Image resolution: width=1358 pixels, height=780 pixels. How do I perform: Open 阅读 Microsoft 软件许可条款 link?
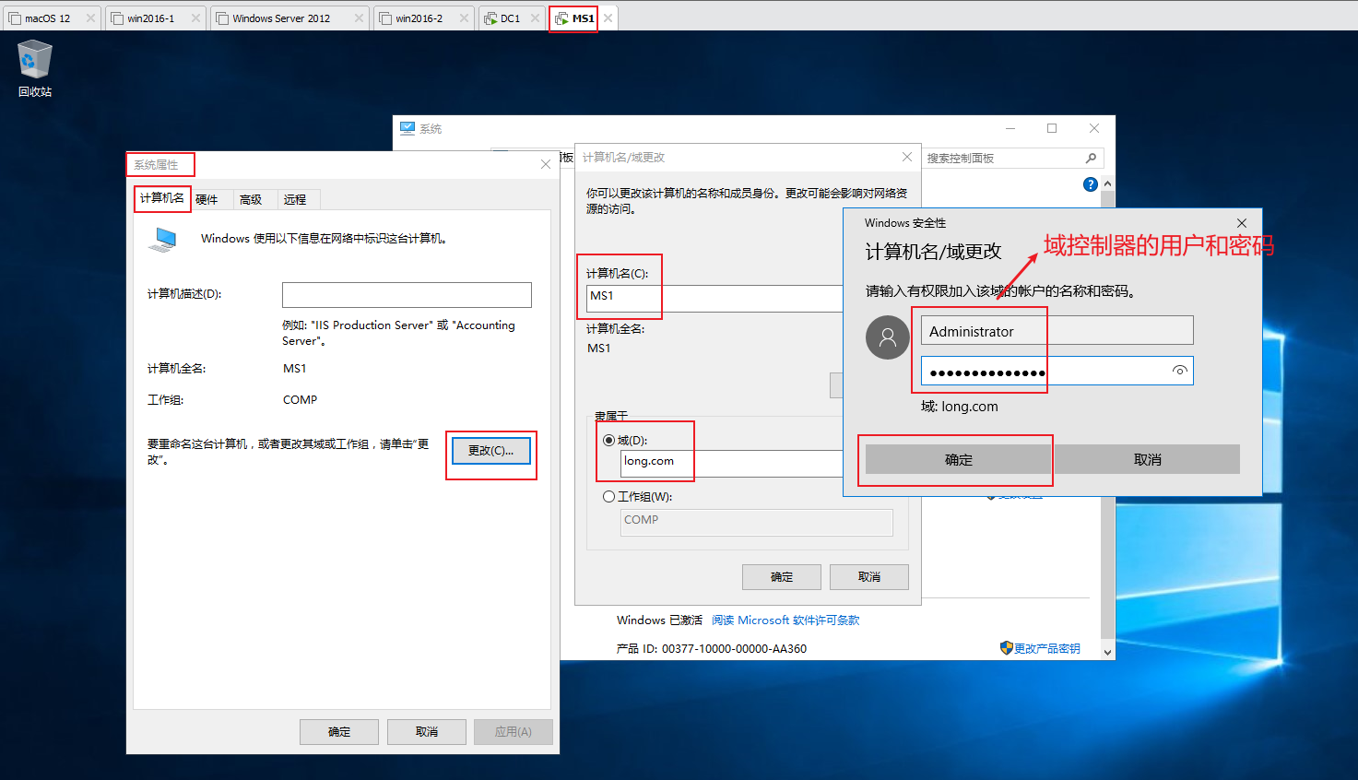785,620
